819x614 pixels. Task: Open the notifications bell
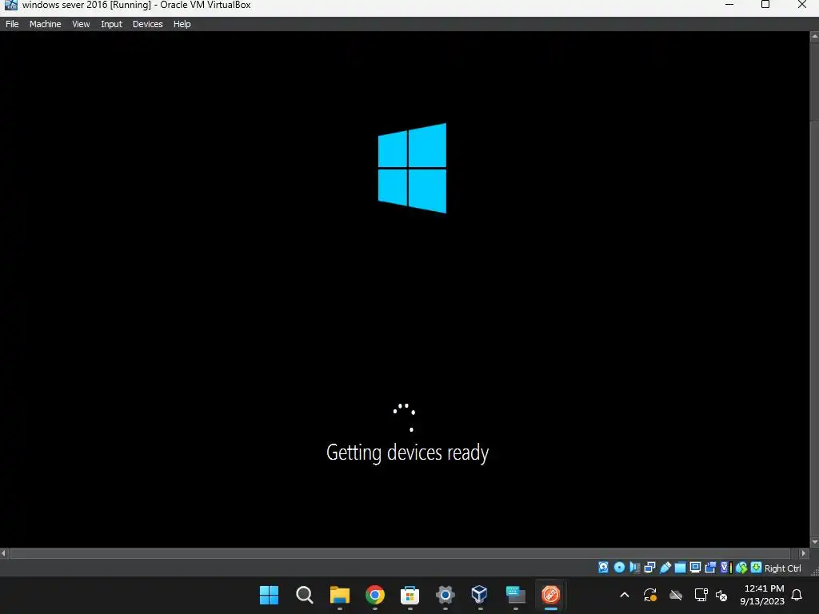pyautogui.click(x=797, y=595)
